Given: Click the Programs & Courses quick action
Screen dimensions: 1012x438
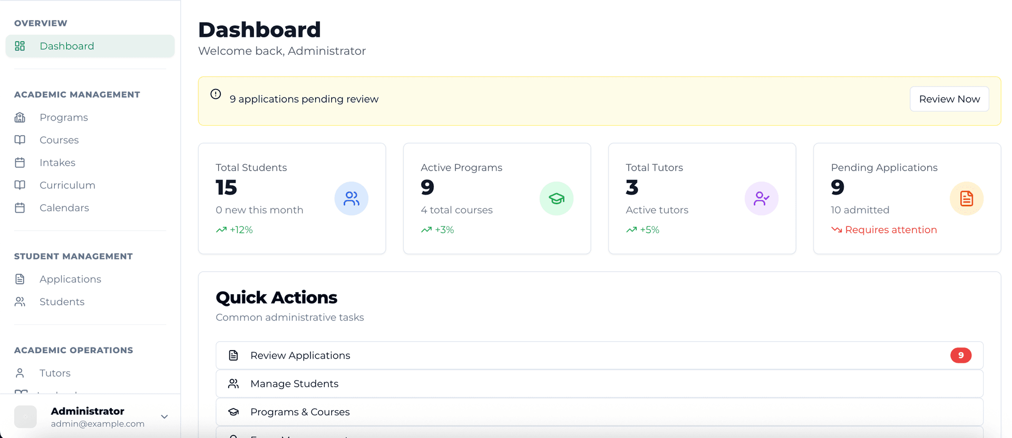Looking at the screenshot, I should (599, 412).
